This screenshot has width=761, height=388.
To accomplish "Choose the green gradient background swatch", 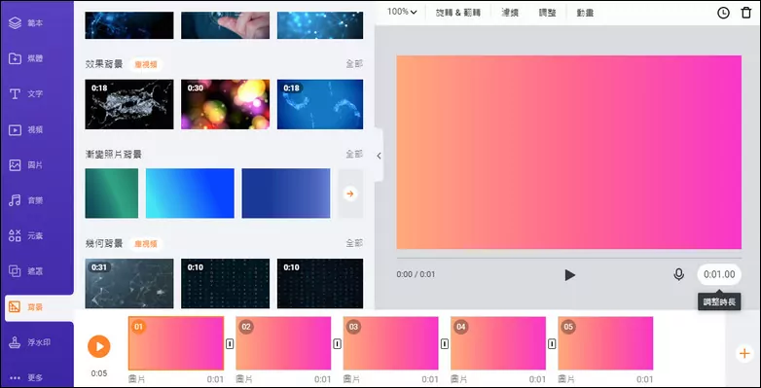I will (112, 194).
